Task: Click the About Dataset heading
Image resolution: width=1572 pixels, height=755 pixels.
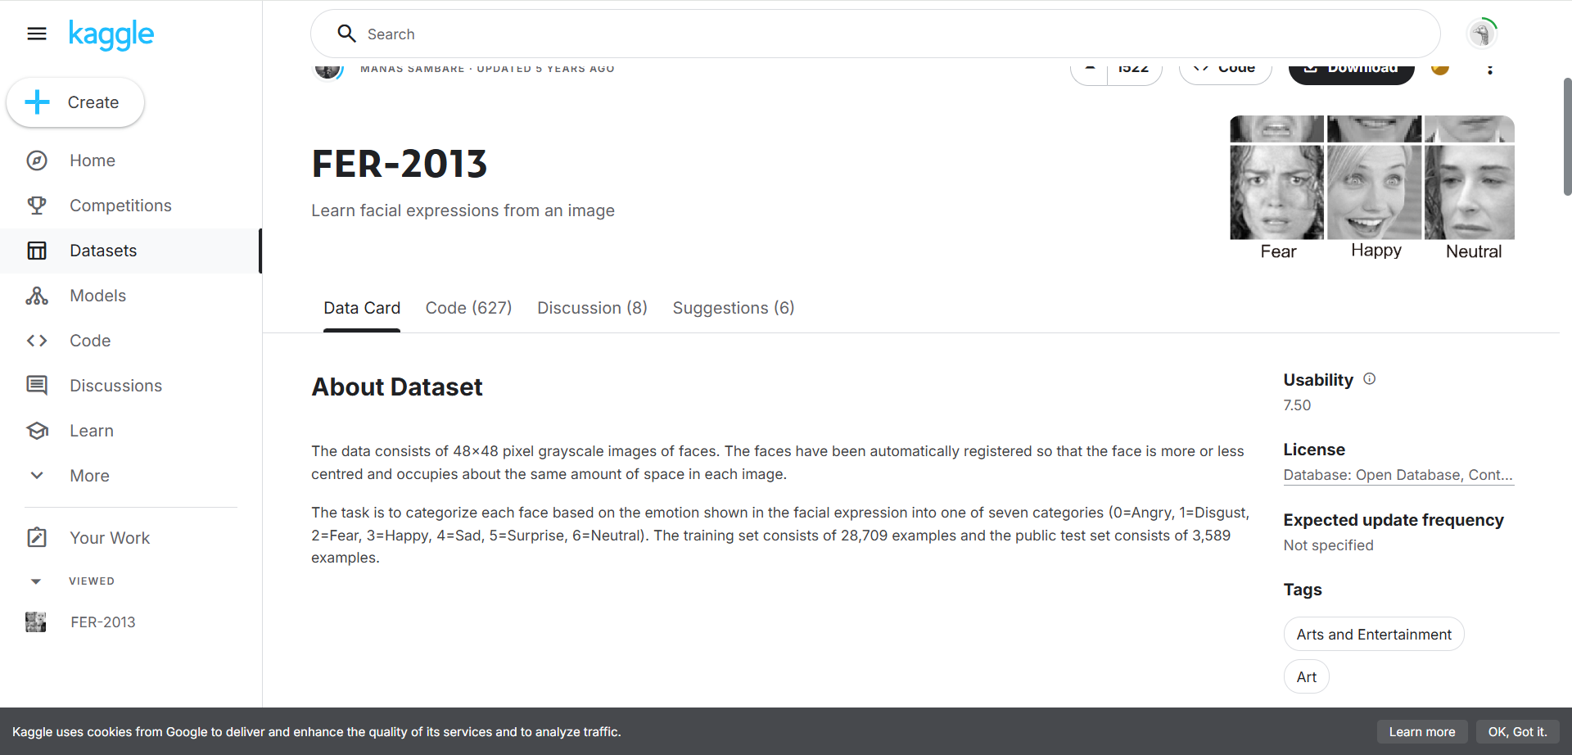Action: tap(397, 387)
